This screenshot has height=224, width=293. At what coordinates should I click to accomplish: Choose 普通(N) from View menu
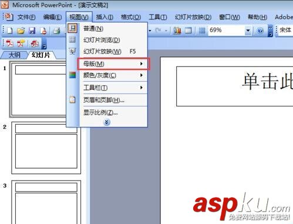113,29
